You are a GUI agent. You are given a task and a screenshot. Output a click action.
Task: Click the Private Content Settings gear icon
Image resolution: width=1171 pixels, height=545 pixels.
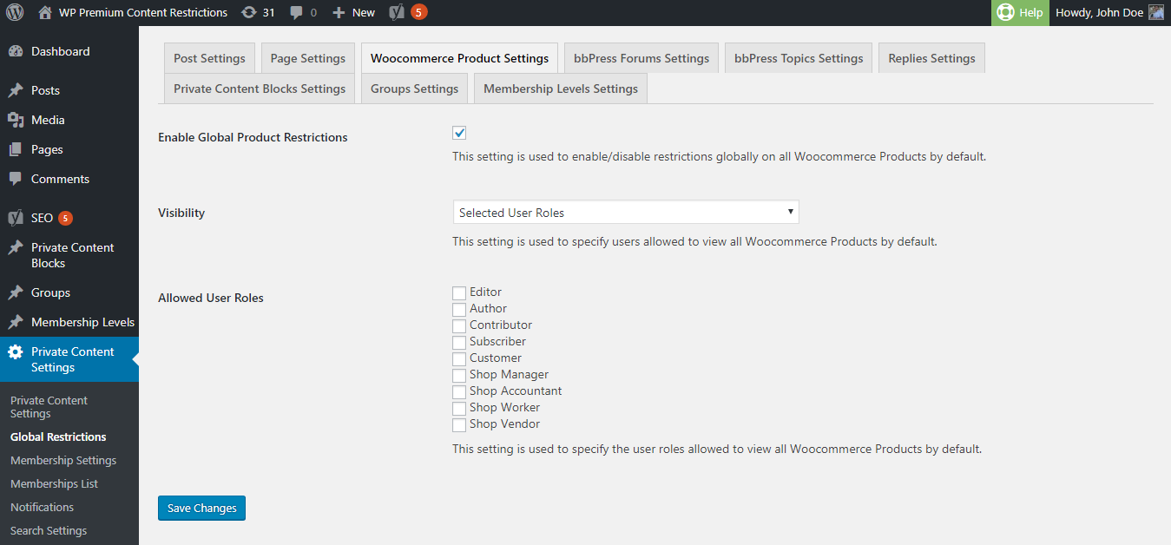[16, 351]
